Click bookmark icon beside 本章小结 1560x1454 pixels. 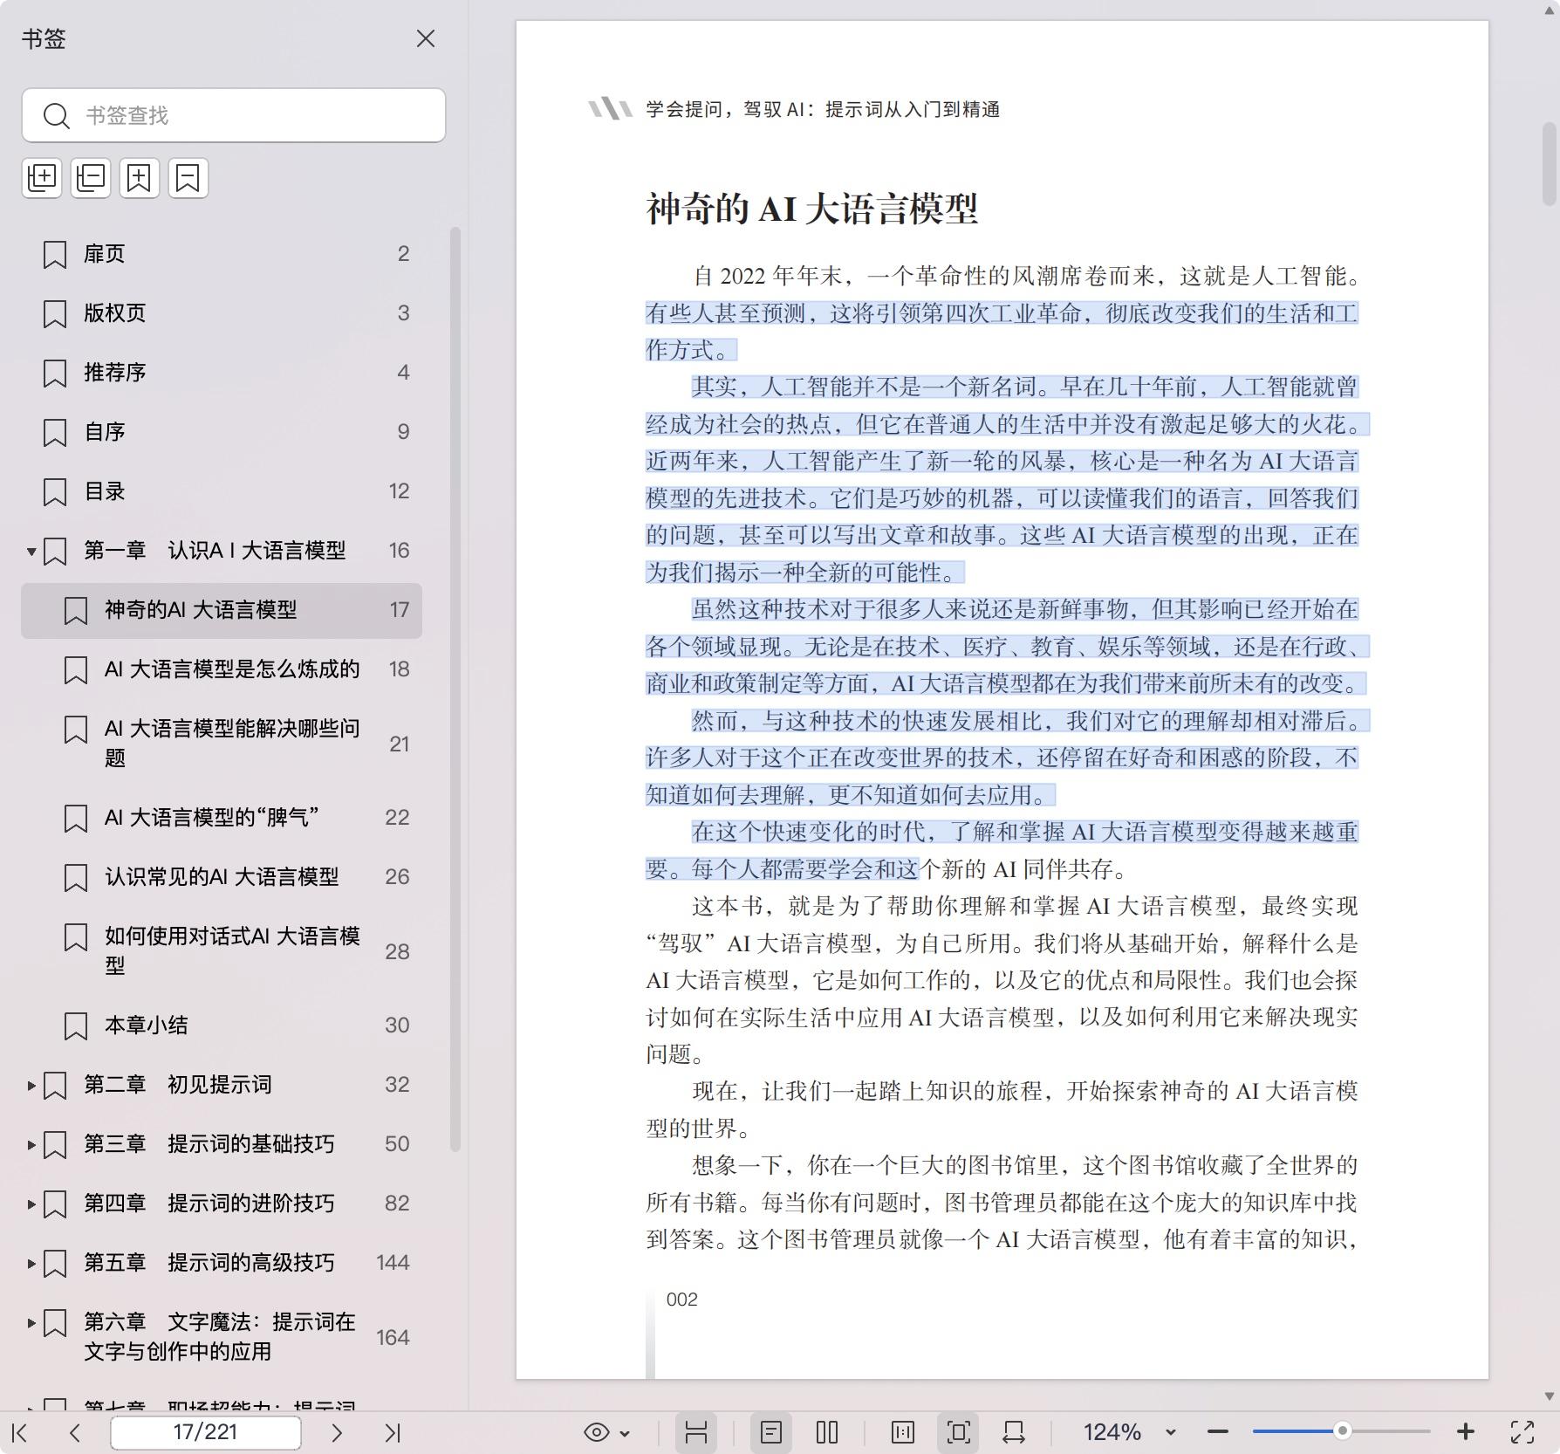pos(76,1026)
